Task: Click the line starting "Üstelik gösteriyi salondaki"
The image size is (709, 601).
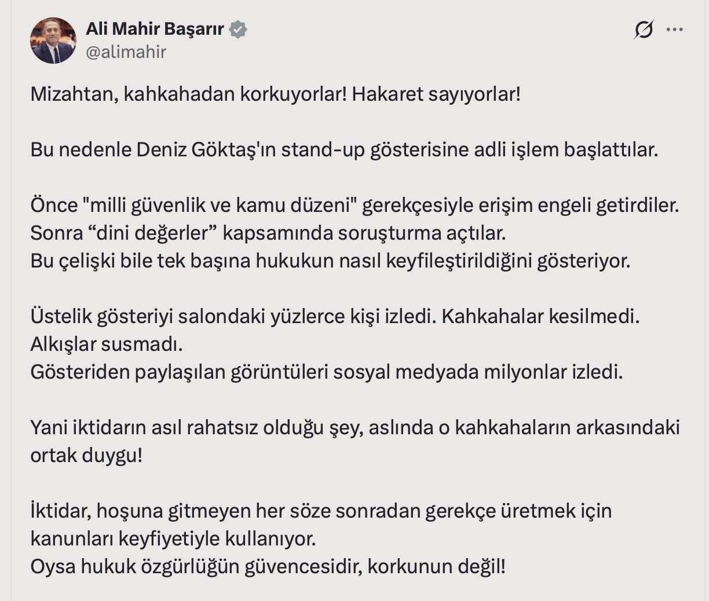Action: [x=335, y=316]
